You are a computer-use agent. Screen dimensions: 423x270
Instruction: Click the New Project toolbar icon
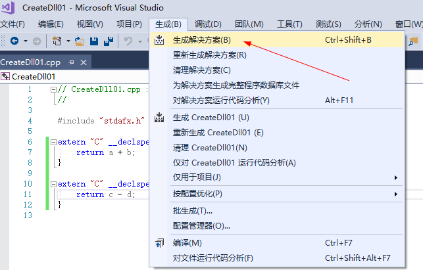click(57, 41)
